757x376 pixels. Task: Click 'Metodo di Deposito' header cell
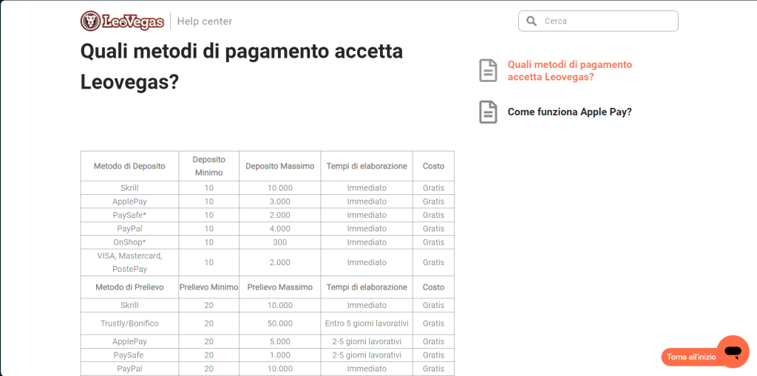click(129, 166)
